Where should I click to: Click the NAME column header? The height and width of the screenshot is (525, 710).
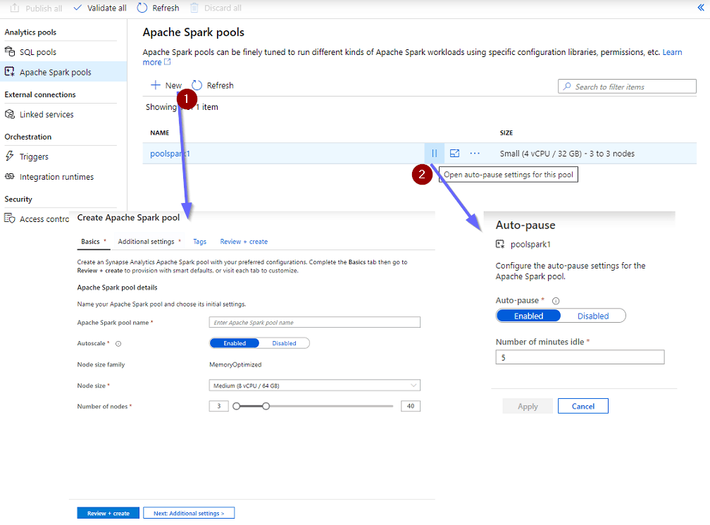(159, 132)
